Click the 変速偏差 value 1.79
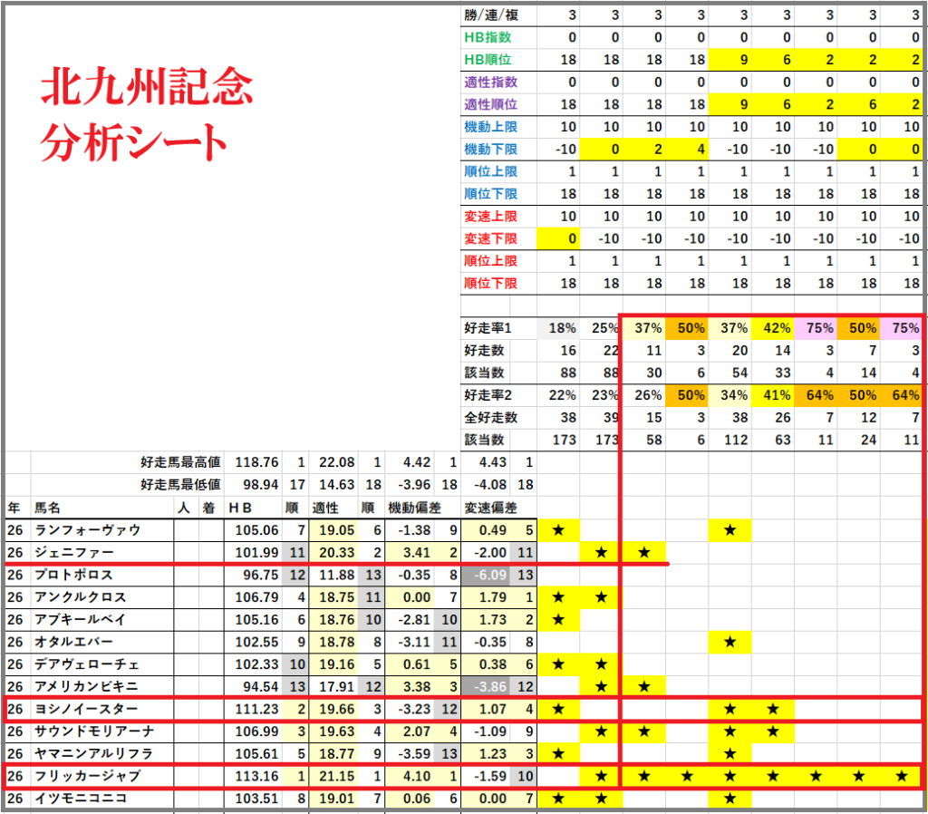The width and height of the screenshot is (928, 814). tap(492, 597)
